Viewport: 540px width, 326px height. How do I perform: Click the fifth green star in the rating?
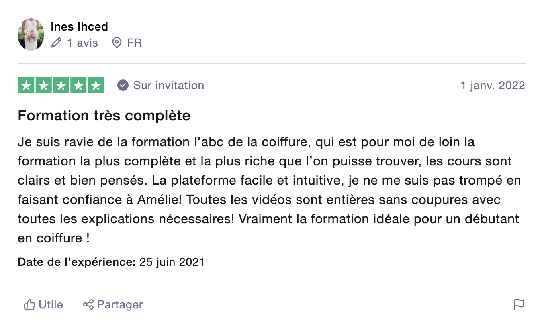point(96,86)
